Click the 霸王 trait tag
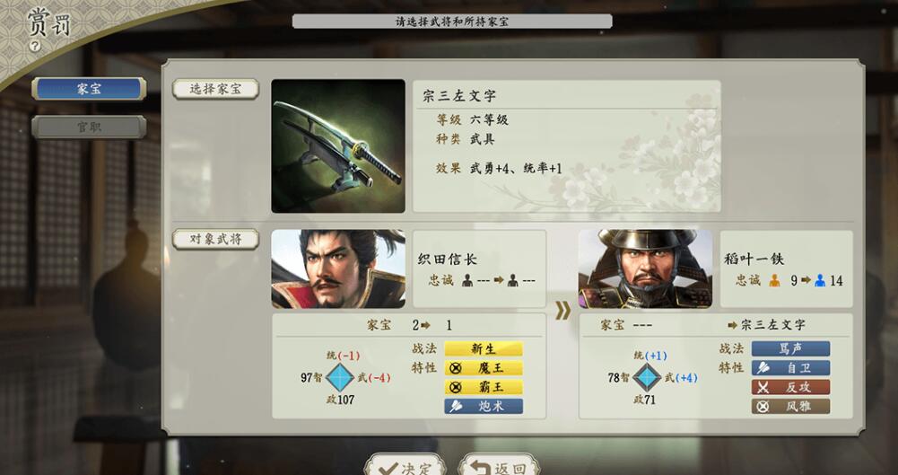This screenshot has height=475, width=898. (x=484, y=387)
